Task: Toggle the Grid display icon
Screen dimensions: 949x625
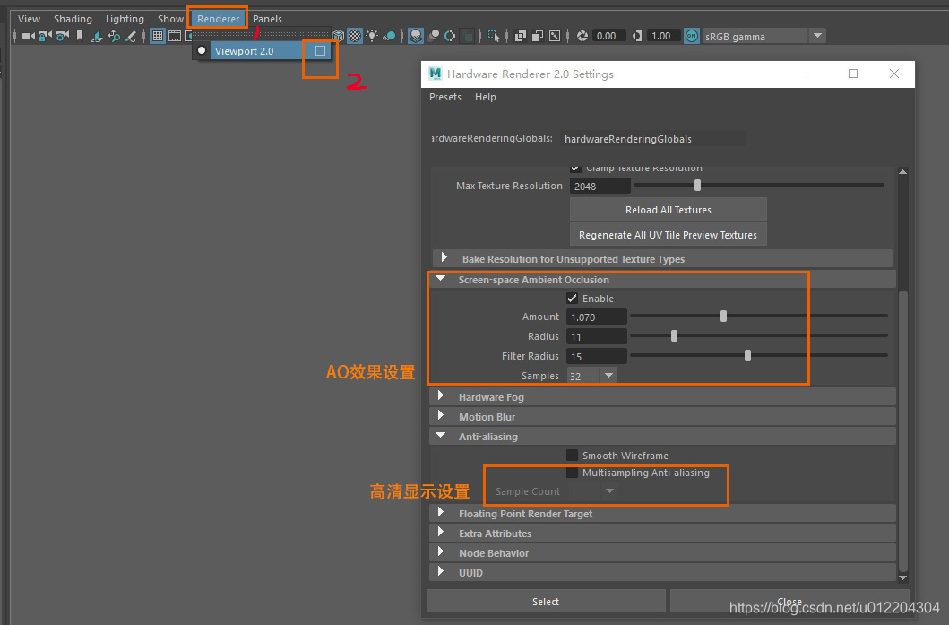Action: pyautogui.click(x=158, y=37)
